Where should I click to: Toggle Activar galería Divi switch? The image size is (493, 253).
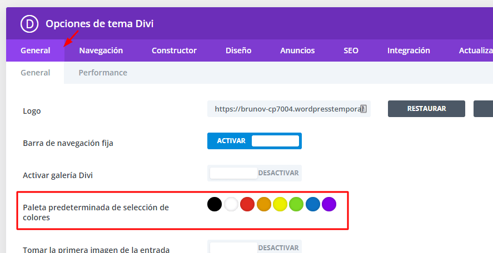255,173
